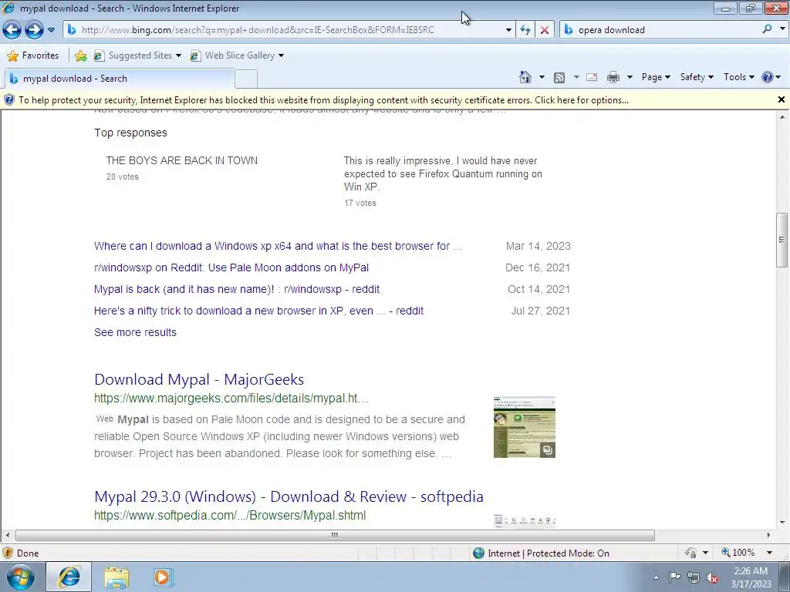Viewport: 790px width, 592px height.
Task: Expand the Print options dropdown arrow
Action: click(x=630, y=77)
